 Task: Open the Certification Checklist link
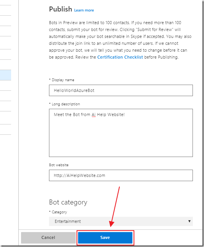pos(120,57)
